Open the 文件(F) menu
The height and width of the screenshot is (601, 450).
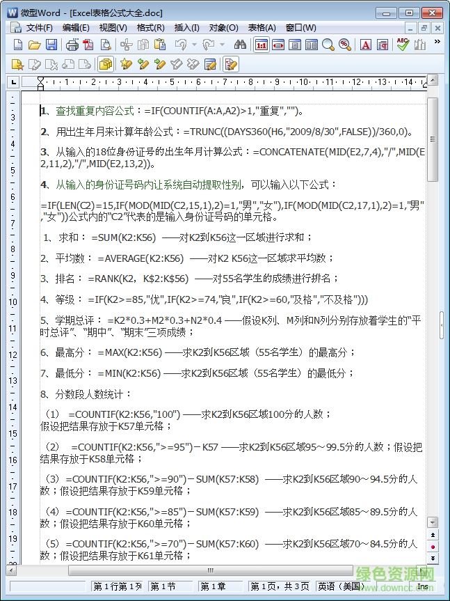coord(39,28)
